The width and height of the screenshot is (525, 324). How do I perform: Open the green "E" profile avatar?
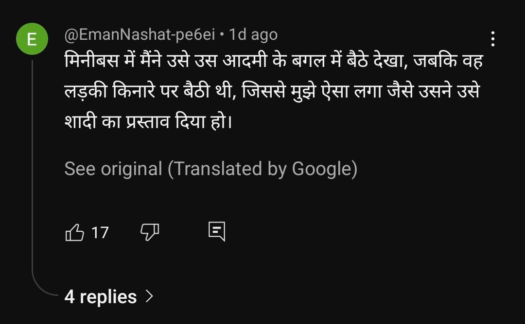[32, 39]
